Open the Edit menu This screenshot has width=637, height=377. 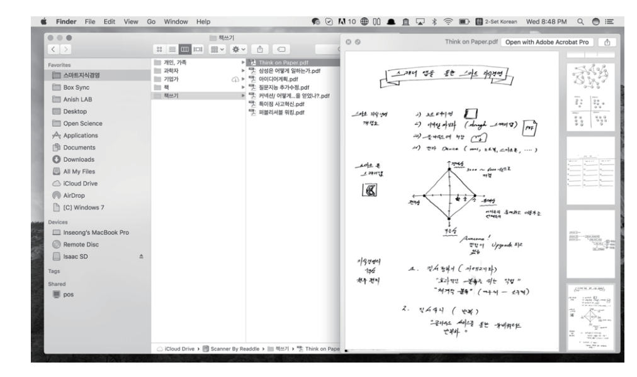point(110,22)
